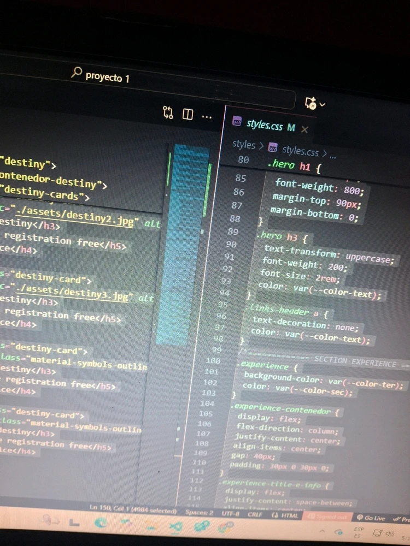Change indentation via Spaces: 2

click(x=199, y=512)
